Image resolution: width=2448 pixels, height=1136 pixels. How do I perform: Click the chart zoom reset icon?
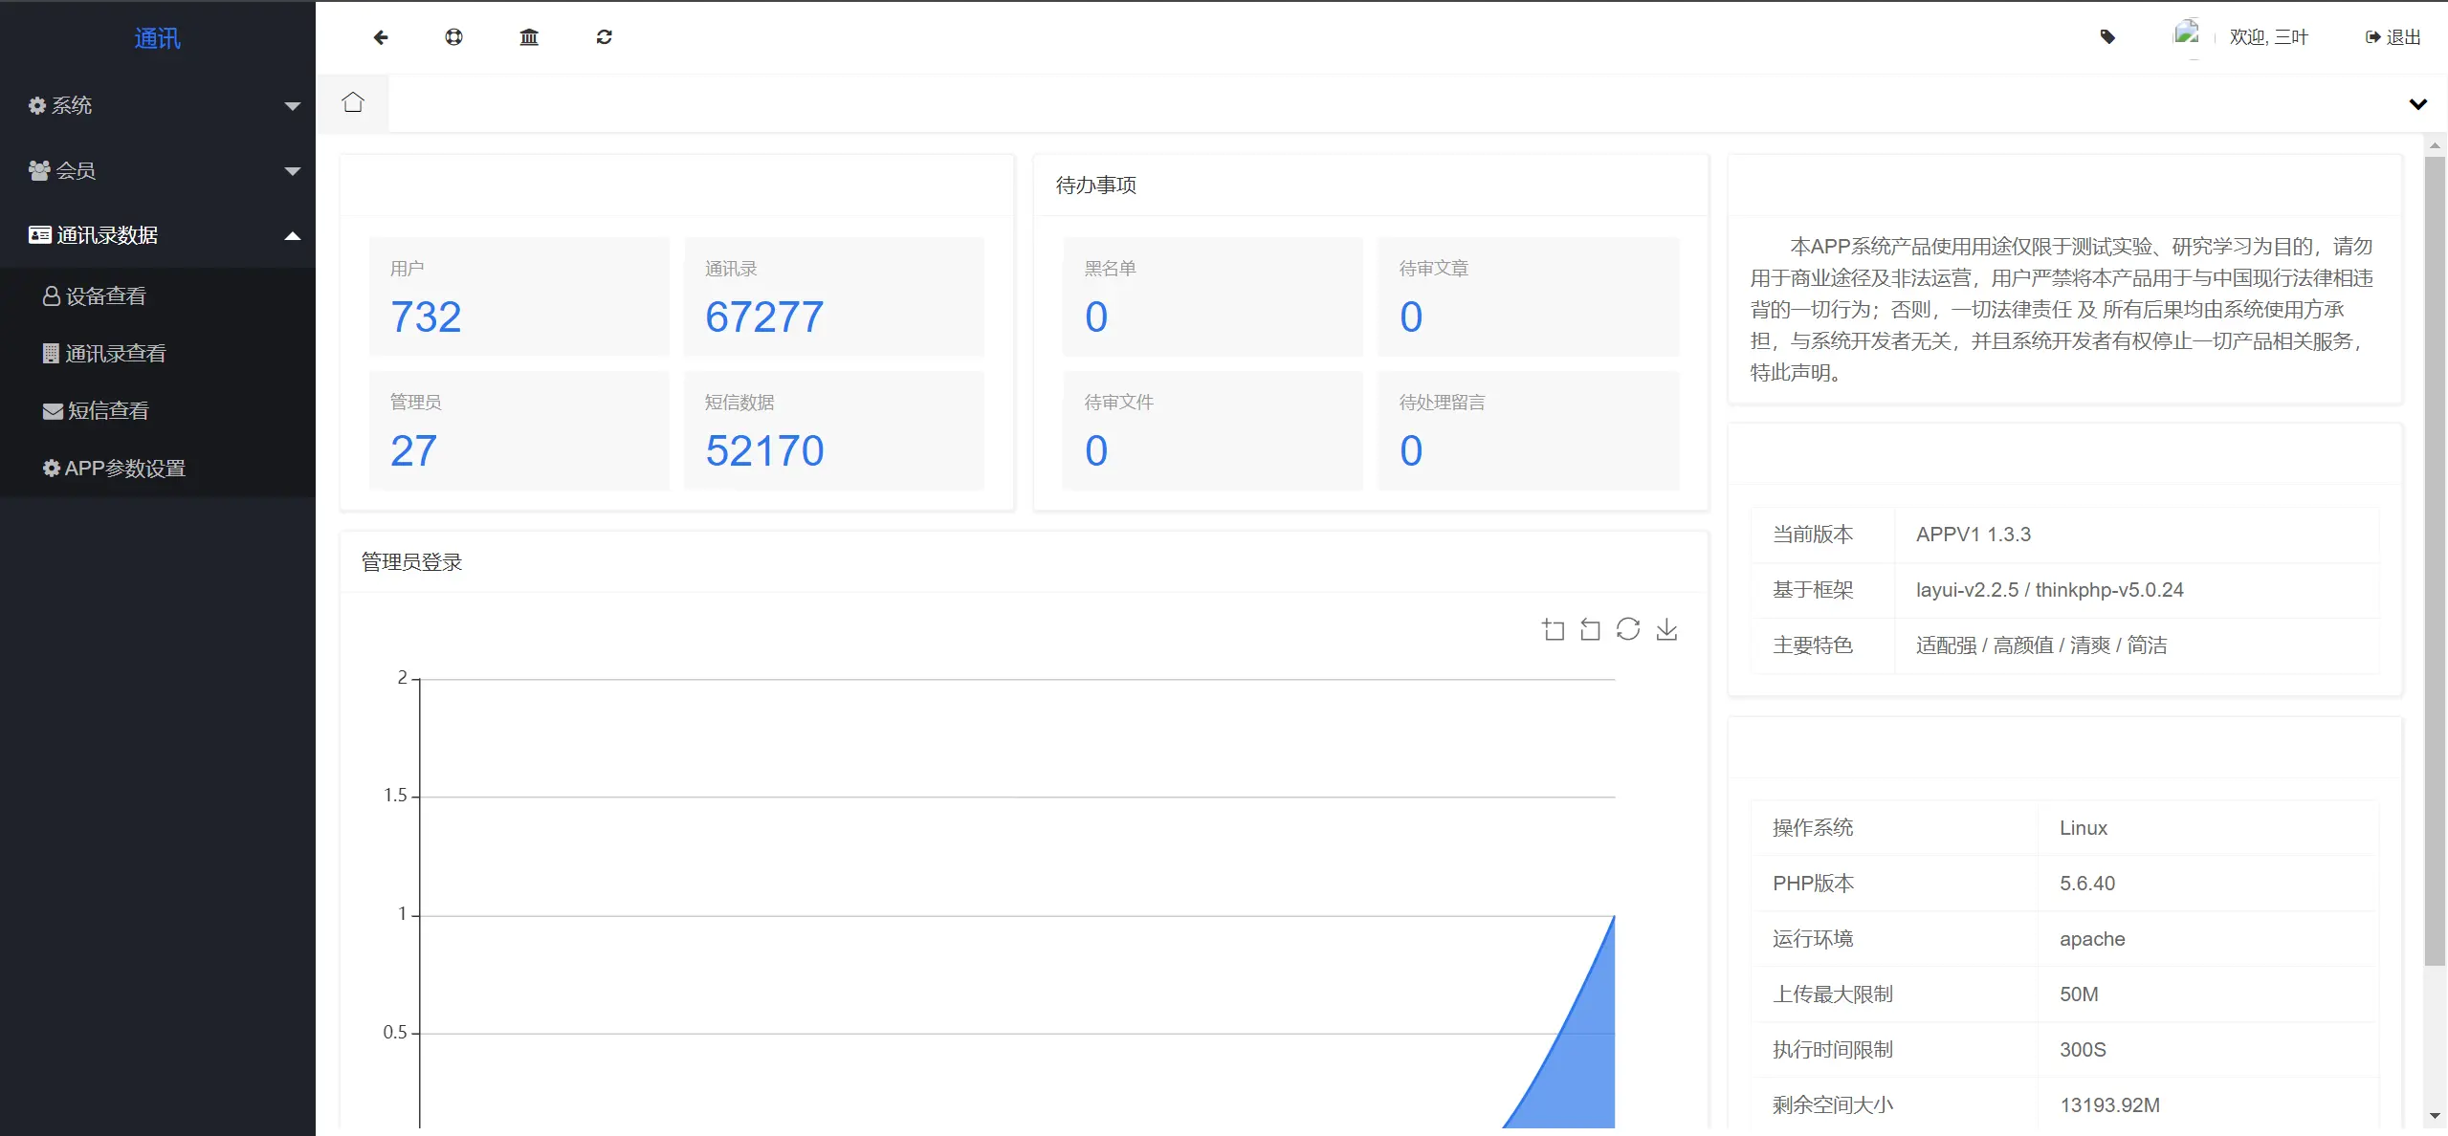pos(1590,629)
